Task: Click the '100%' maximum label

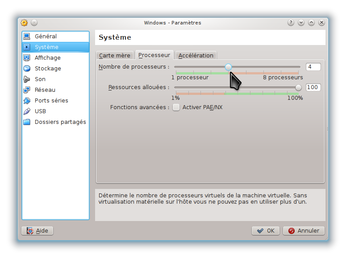Action: click(295, 98)
